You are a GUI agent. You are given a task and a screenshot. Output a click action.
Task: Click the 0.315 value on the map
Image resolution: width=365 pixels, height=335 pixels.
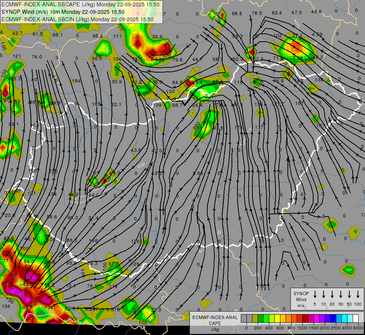[113, 309]
